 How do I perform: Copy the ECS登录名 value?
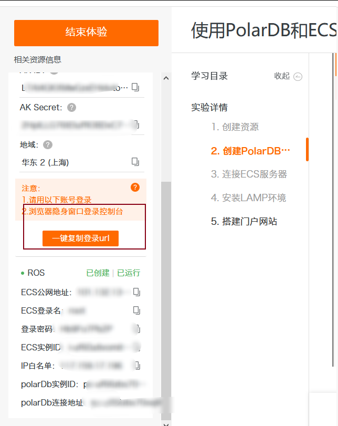click(136, 310)
